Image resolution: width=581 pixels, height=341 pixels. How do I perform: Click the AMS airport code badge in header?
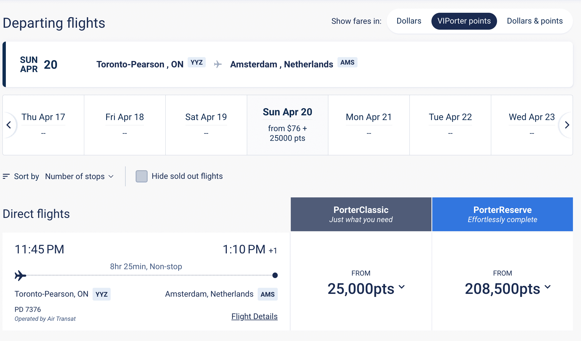click(347, 62)
